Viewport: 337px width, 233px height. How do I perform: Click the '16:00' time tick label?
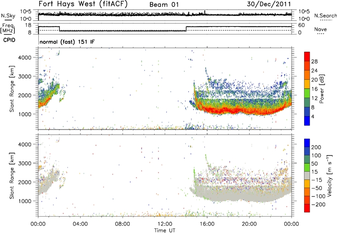click(207, 224)
